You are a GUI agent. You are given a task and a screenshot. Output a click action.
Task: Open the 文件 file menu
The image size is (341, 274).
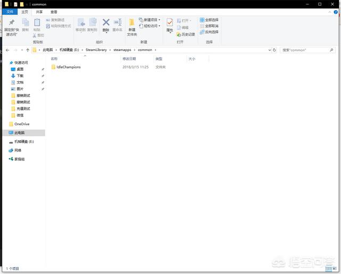[9, 12]
